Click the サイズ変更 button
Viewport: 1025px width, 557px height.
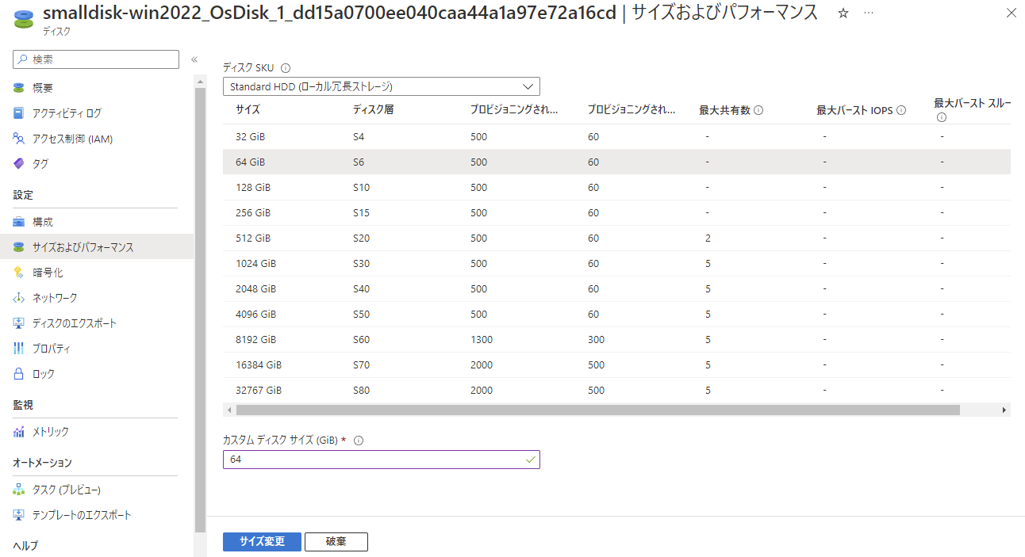(262, 541)
